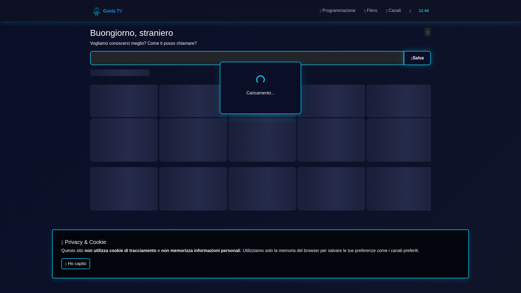Click the small square button beside greeting
The width and height of the screenshot is (521, 293).
tap(427, 32)
